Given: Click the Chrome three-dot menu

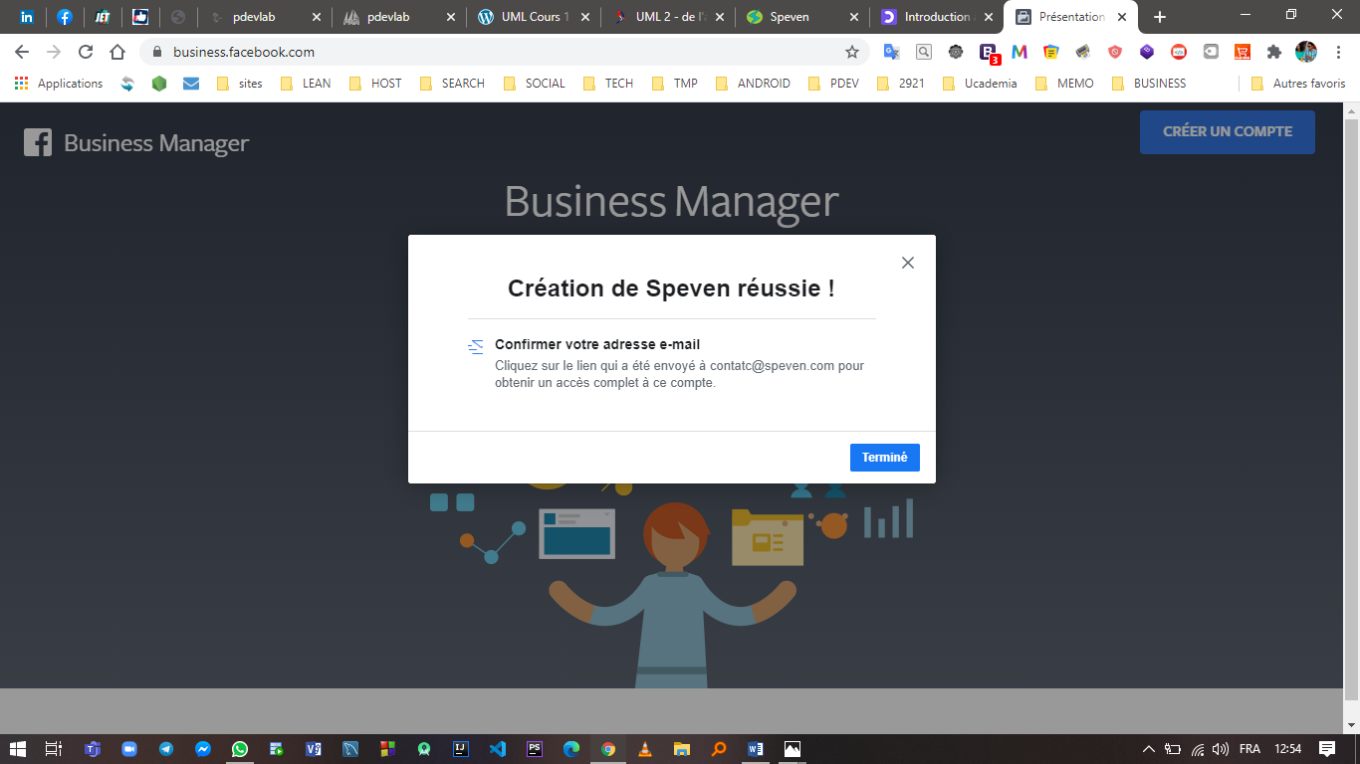Looking at the screenshot, I should pos(1338,52).
